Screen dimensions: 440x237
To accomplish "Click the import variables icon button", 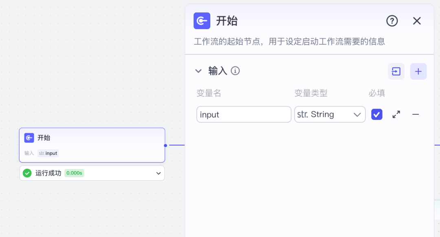I will click(x=396, y=72).
